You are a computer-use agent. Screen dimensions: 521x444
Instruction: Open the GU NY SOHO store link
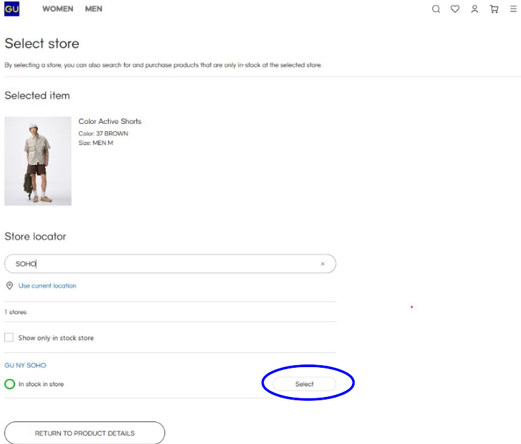click(x=25, y=365)
